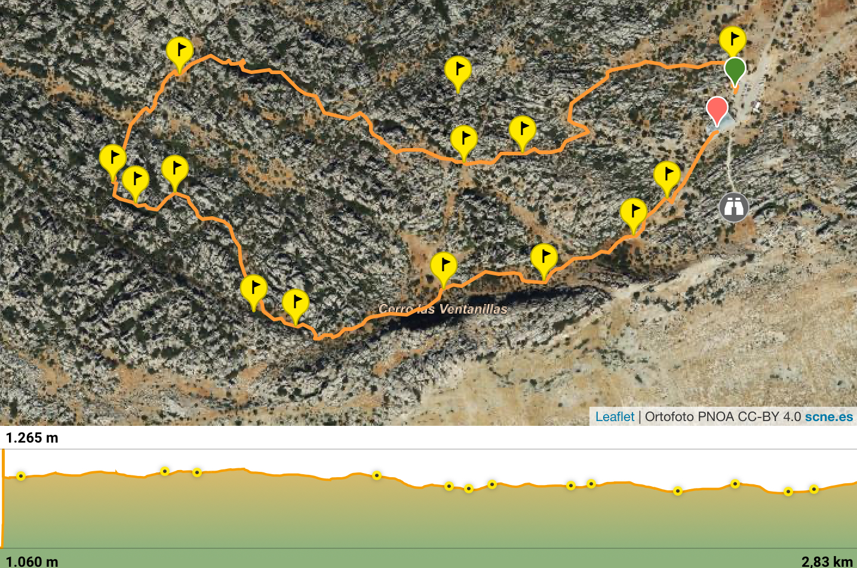
Task: Click elevation profile dot at lowest dip
Action: (x=788, y=492)
